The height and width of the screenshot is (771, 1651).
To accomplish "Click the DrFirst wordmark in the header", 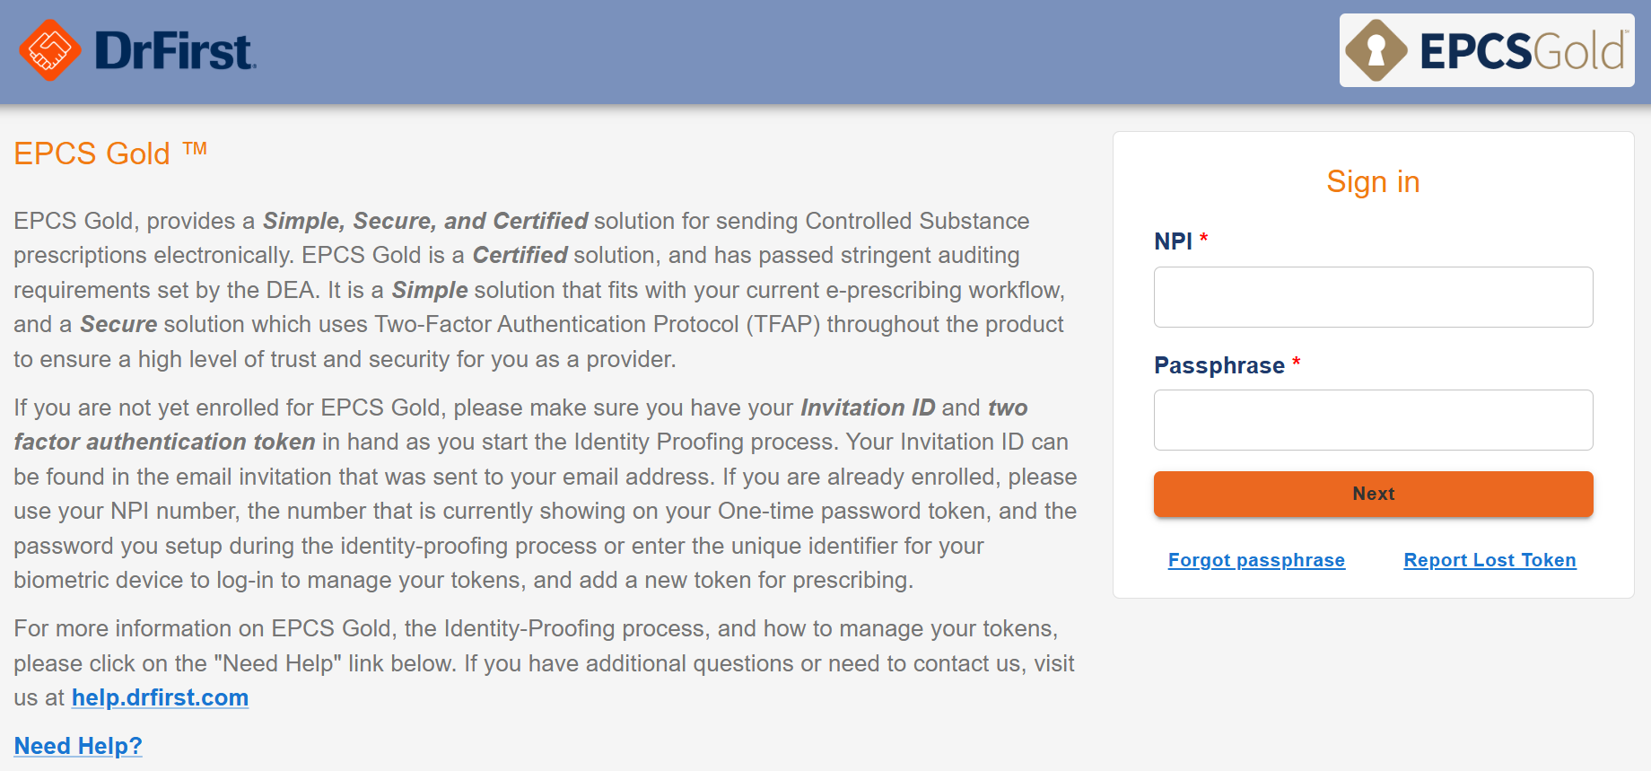I will [x=175, y=51].
